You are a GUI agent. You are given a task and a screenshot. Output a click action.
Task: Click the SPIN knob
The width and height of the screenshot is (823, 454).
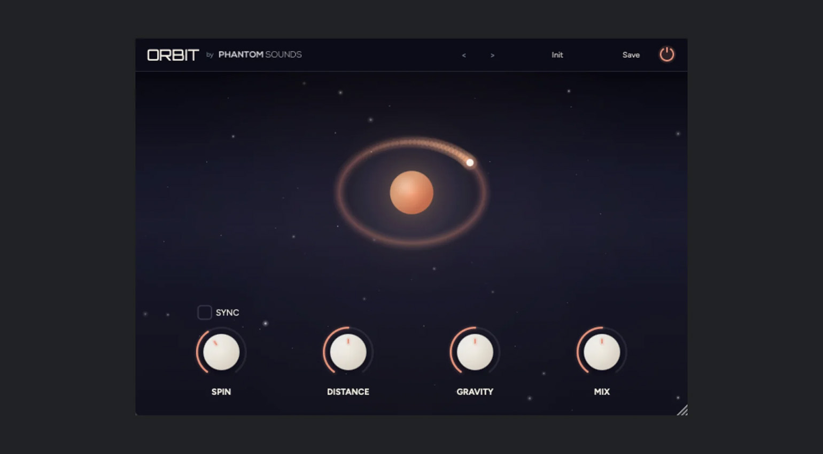click(x=221, y=352)
